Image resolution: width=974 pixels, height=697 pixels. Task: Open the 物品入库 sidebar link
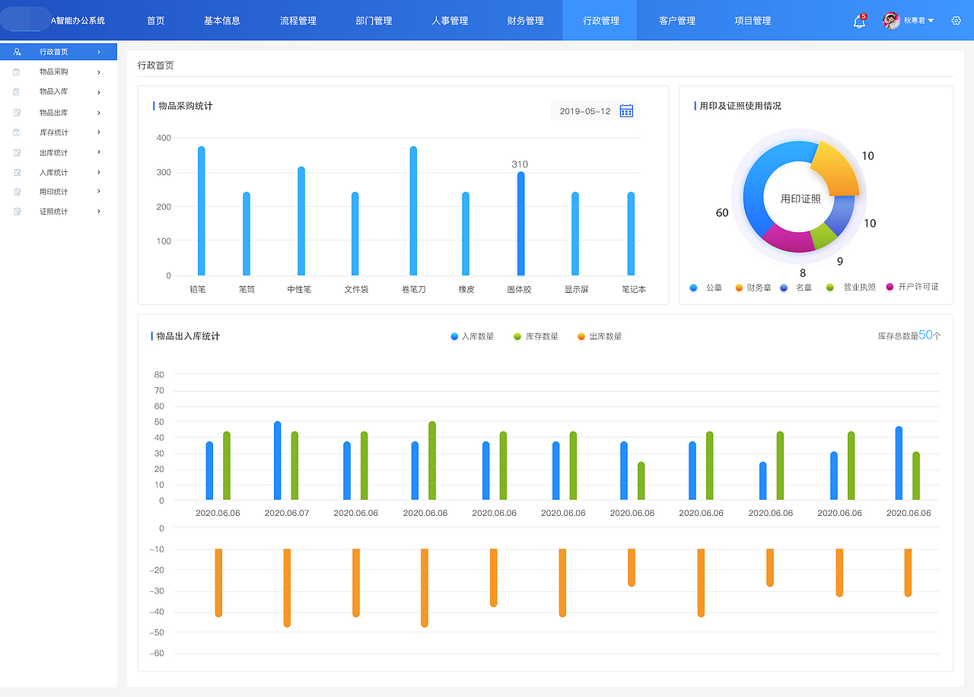(x=53, y=92)
